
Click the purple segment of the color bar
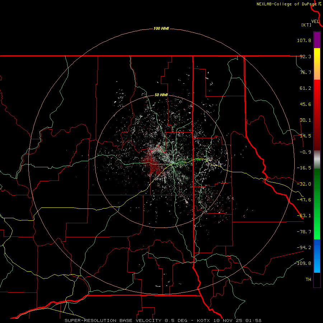tap(317, 40)
